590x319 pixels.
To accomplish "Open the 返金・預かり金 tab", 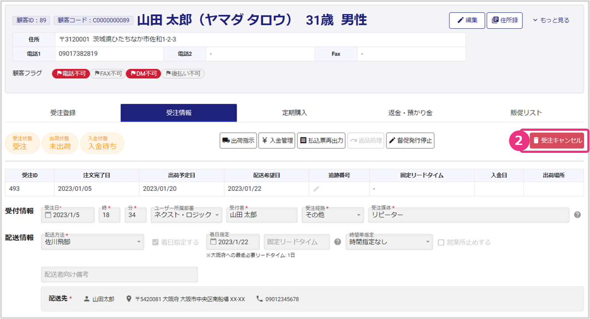I will tap(410, 113).
